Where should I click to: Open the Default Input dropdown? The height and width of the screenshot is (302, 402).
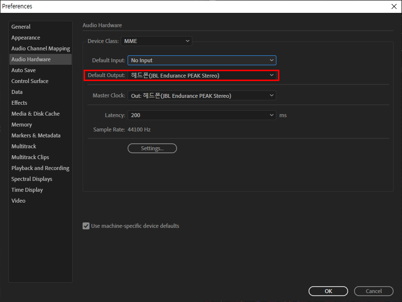click(202, 60)
